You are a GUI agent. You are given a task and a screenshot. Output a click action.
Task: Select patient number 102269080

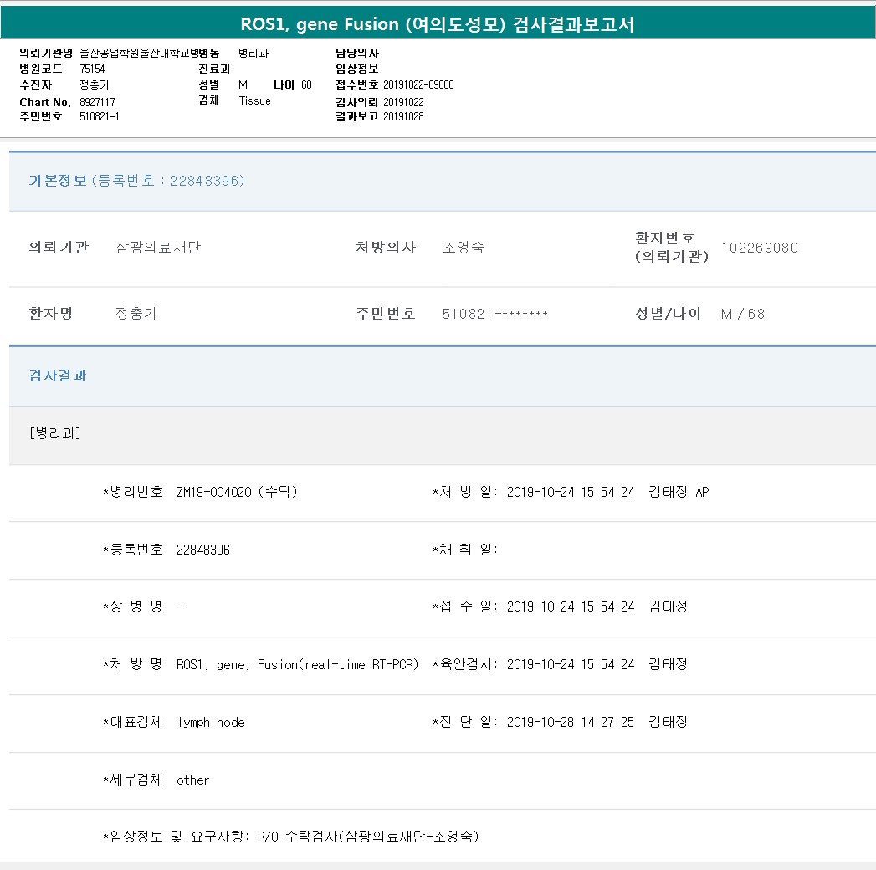759,248
